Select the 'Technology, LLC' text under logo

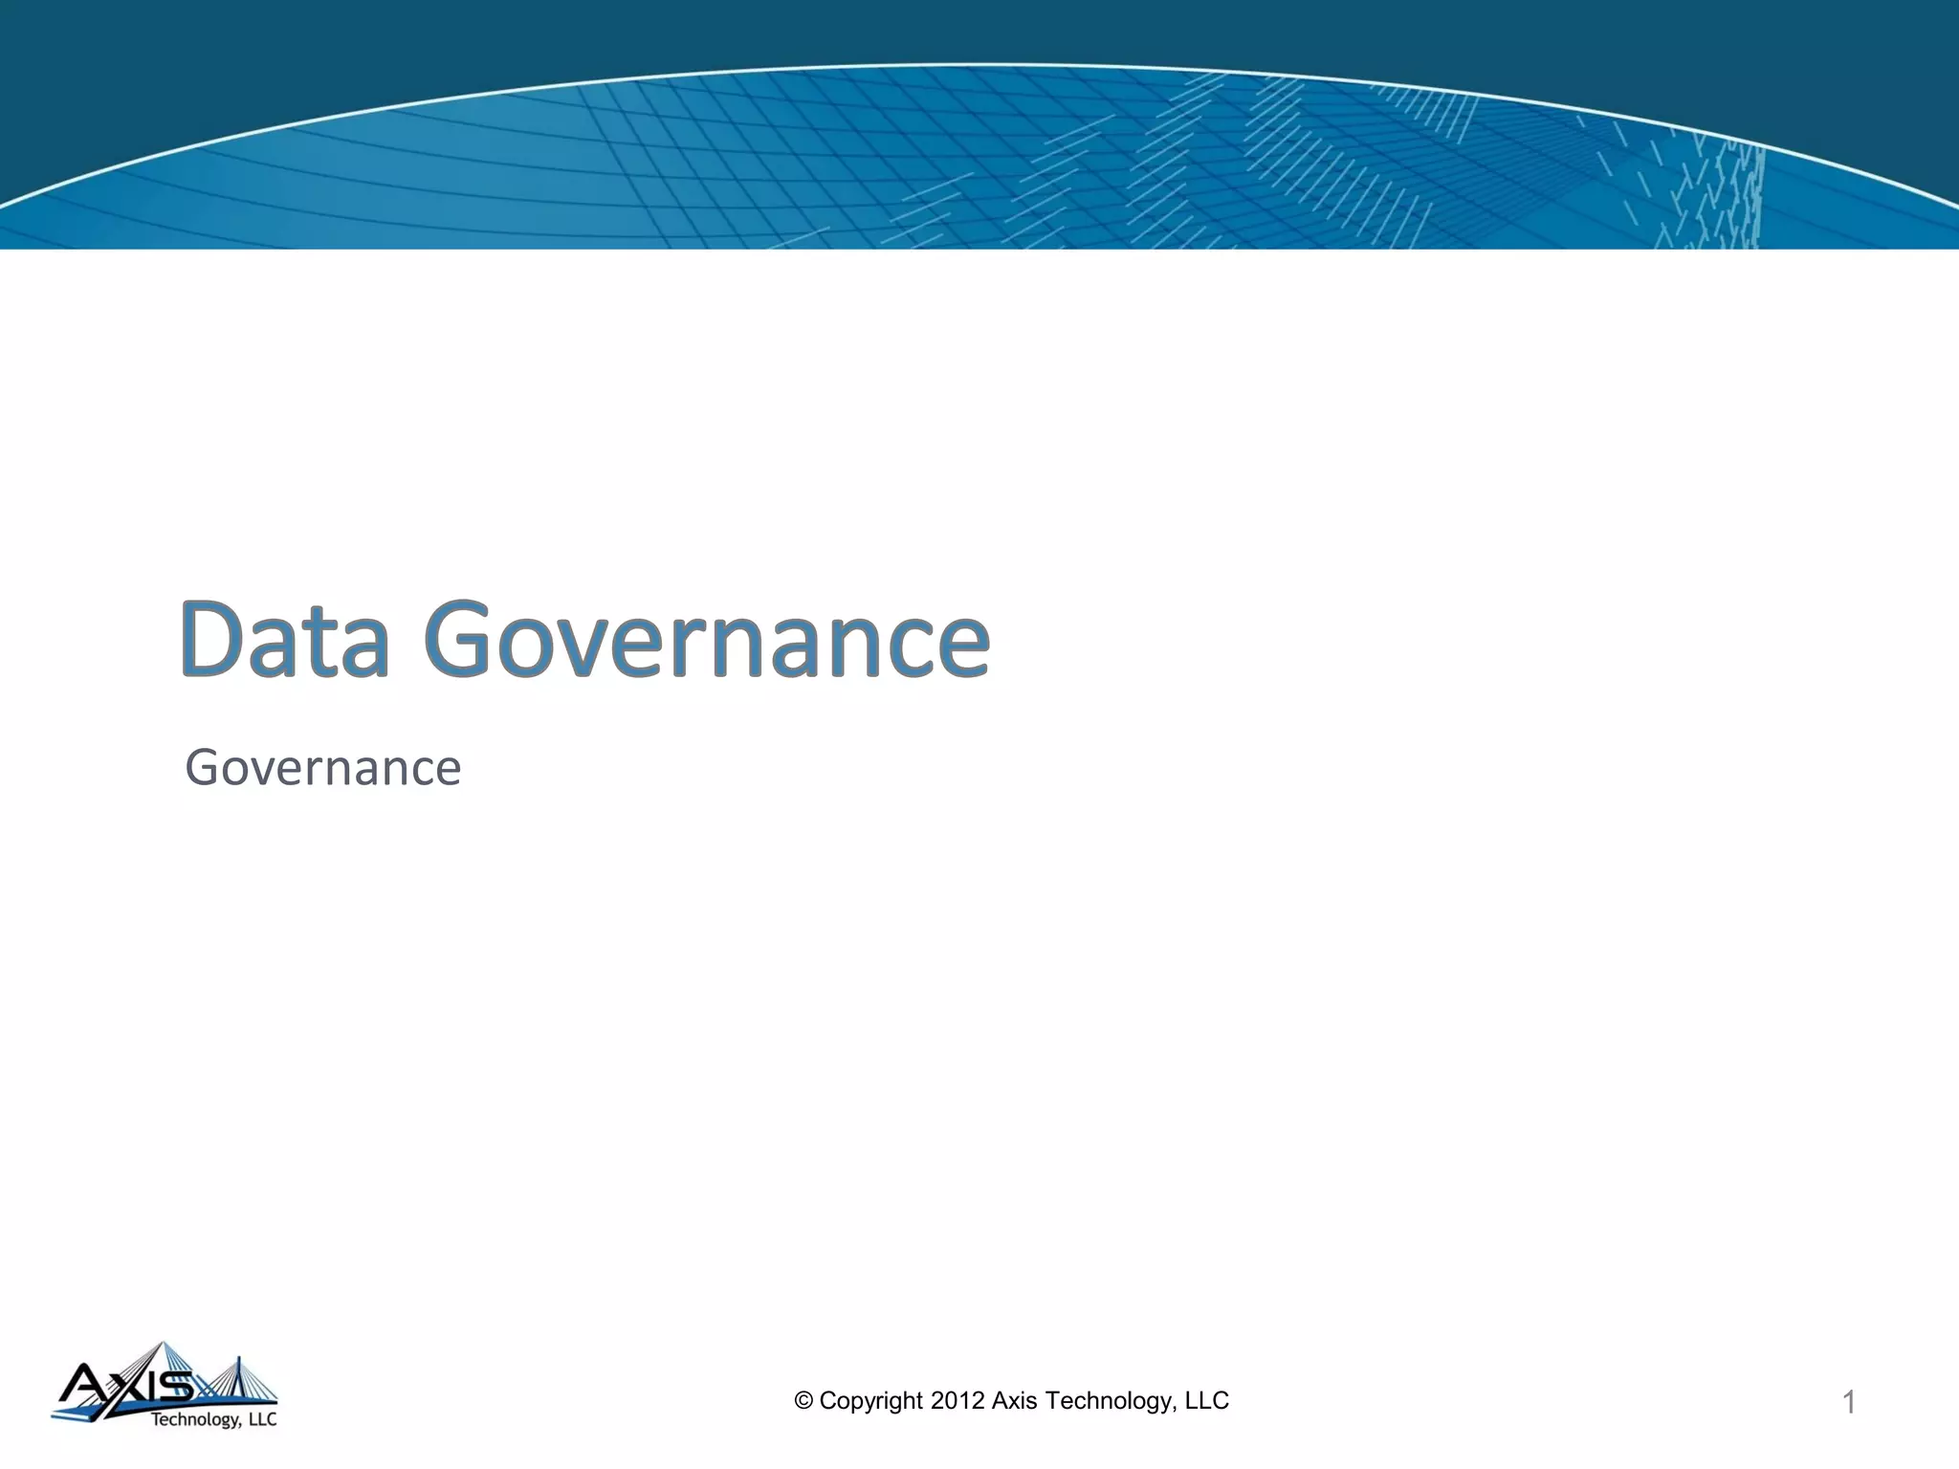(x=213, y=1419)
